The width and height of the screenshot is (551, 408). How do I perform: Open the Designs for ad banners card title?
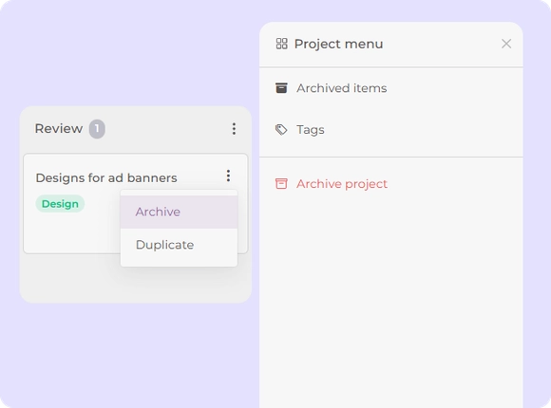pos(106,177)
